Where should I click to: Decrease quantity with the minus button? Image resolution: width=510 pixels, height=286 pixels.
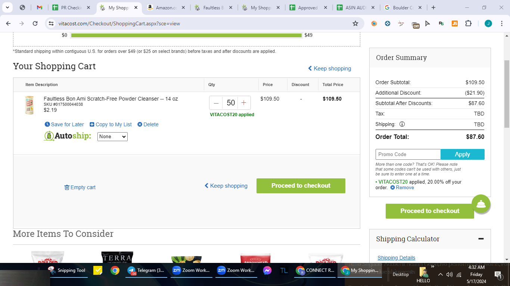216,103
